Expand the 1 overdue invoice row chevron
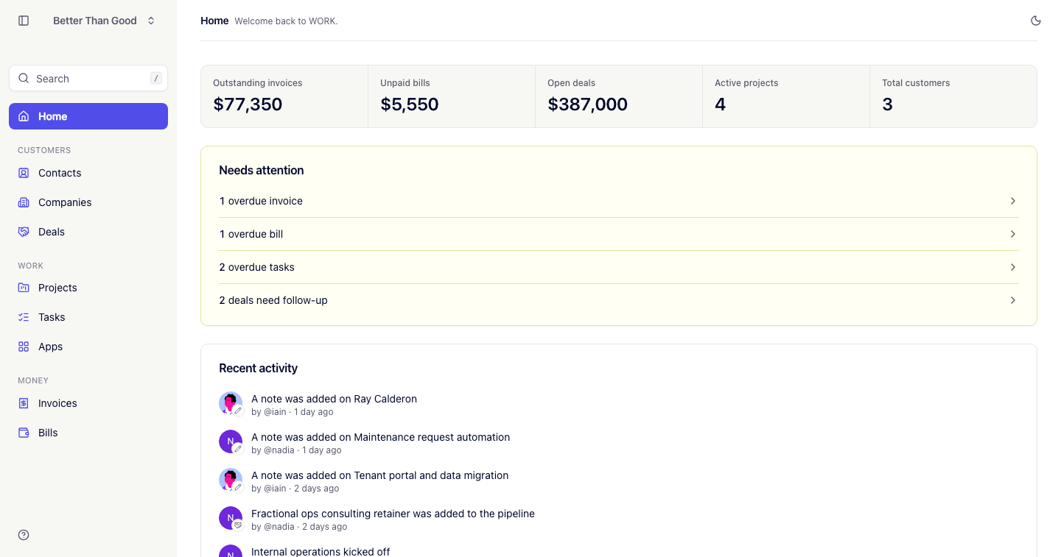 [1013, 201]
